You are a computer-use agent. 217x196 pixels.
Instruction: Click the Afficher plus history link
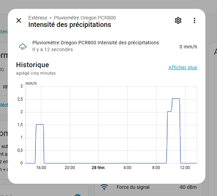pos(183,67)
